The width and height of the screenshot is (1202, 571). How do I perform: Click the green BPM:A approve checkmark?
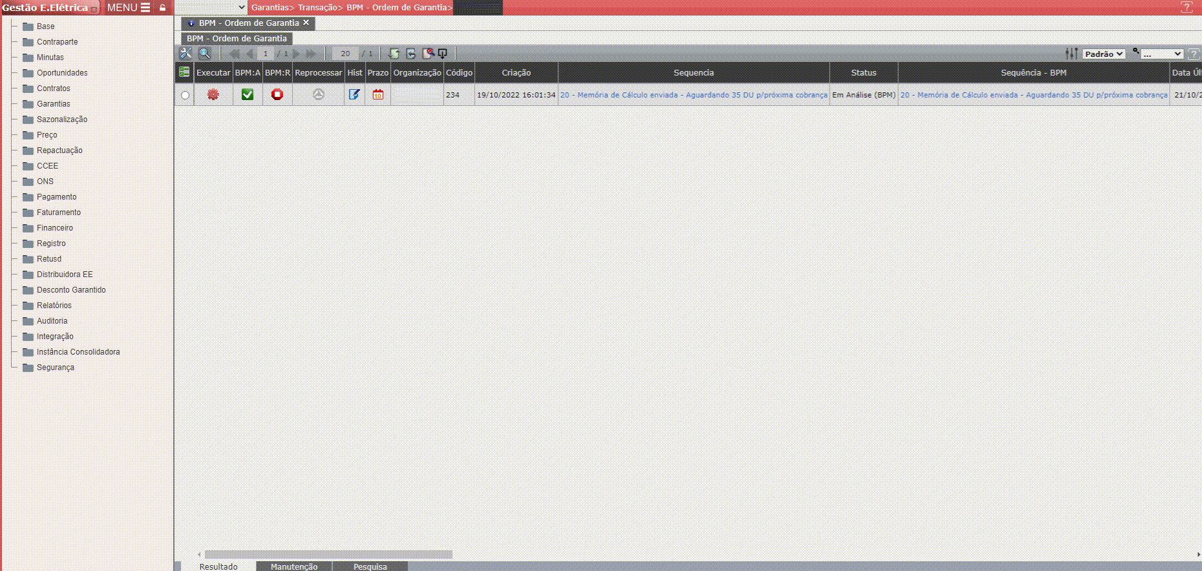point(247,95)
